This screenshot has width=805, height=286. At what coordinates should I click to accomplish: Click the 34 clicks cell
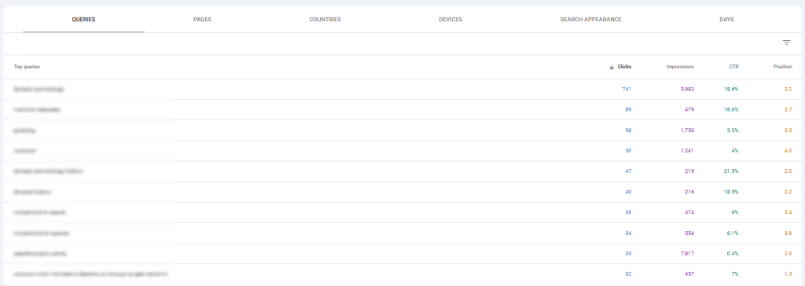(x=628, y=233)
